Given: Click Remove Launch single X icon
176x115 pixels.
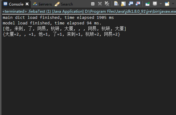Looking at the screenshot, I should (100, 4).
